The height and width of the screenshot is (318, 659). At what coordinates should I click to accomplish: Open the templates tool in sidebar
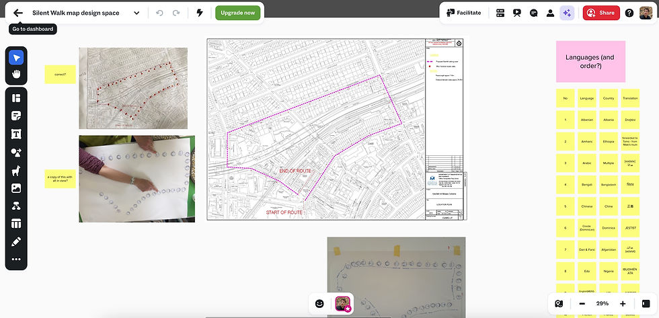[16, 98]
